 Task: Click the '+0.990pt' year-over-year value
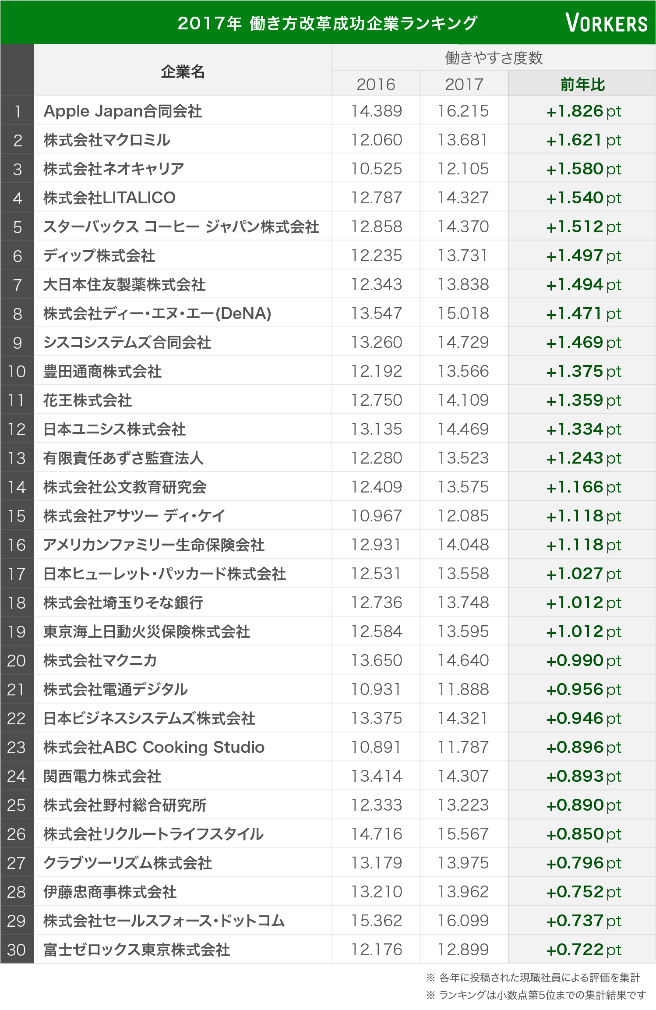584,661
